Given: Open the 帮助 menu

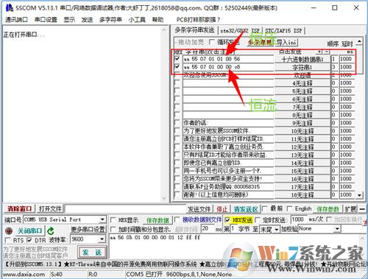Looking at the screenshot, I should pyautogui.click(x=158, y=20).
